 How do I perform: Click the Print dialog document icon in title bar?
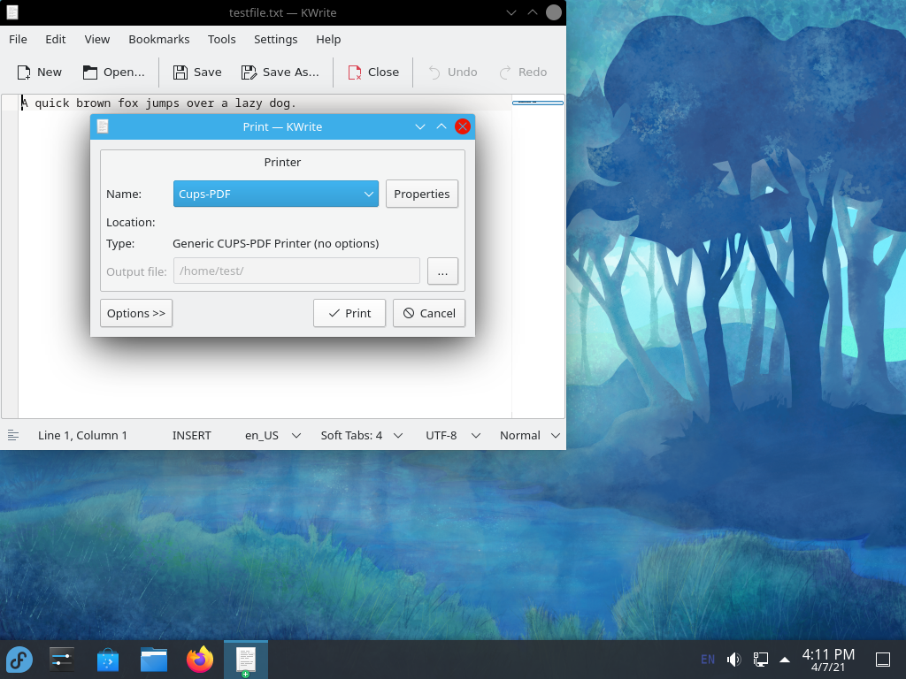coord(103,126)
